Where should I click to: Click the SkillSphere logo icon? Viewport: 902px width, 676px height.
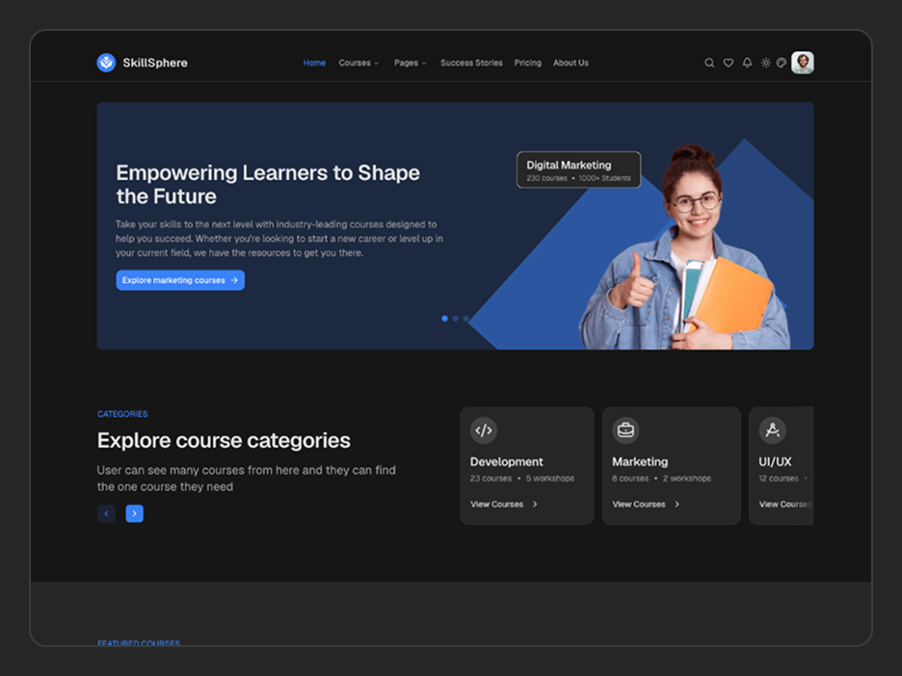click(106, 63)
